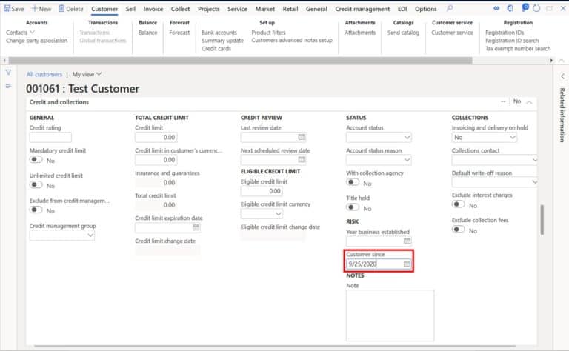
Task: Open the Retail tab
Action: coord(290,9)
